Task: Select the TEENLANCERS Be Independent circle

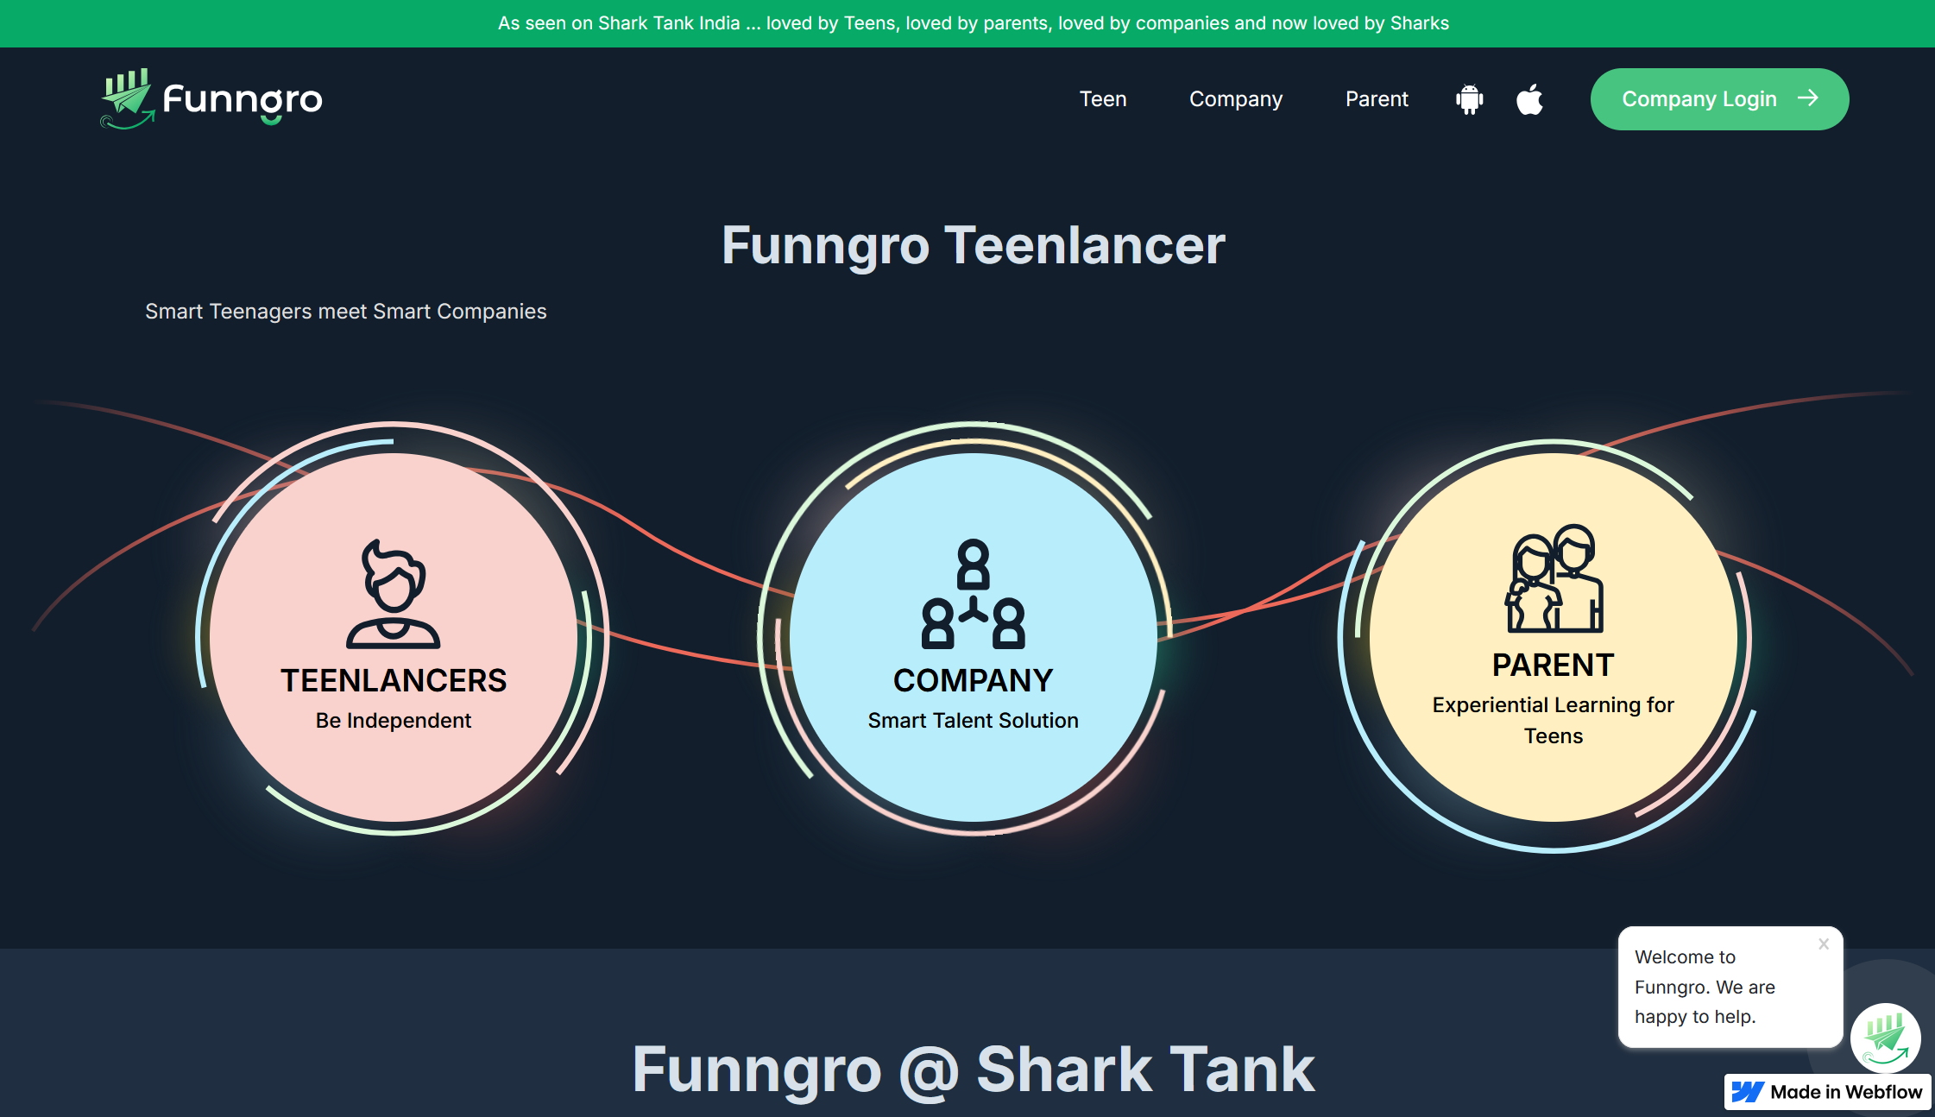Action: click(x=394, y=637)
